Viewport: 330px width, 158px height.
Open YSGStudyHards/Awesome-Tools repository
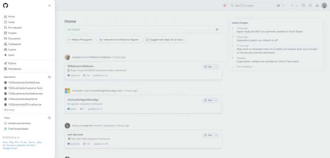25,88
